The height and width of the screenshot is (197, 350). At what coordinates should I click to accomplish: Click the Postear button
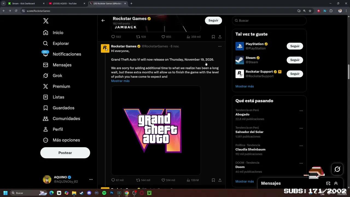pyautogui.click(x=65, y=153)
